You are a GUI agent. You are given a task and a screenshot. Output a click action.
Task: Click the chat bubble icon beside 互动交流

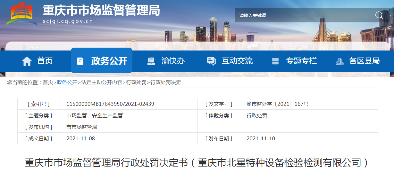click(212, 61)
